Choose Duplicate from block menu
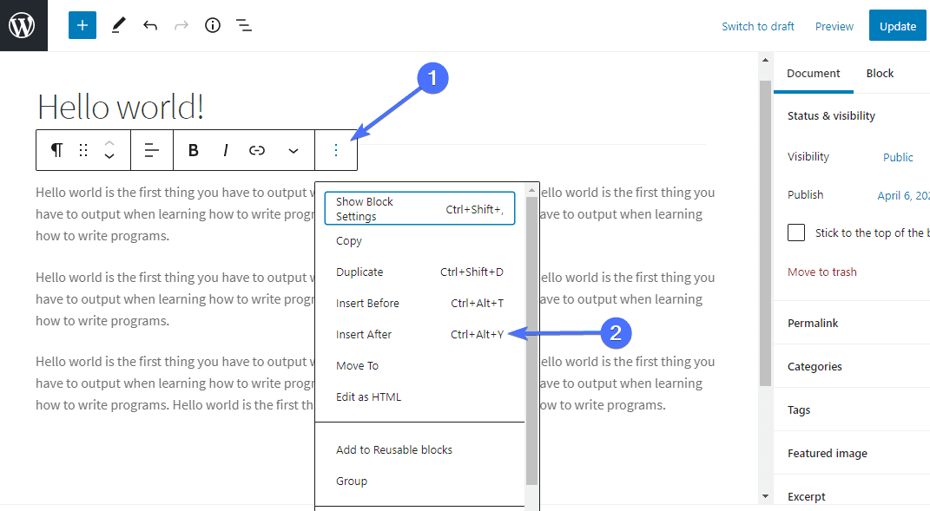Viewport: 930px width, 511px height. 420,272
